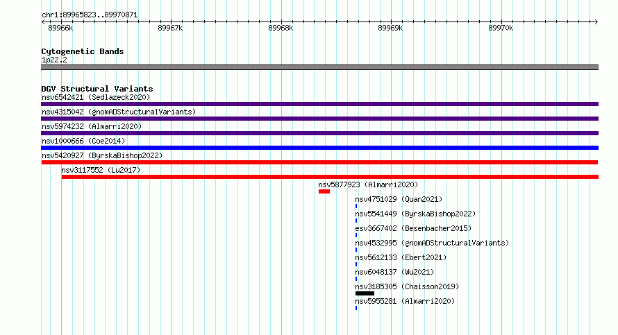Open the nsv1000666 (Coe2014) label

click(83, 141)
